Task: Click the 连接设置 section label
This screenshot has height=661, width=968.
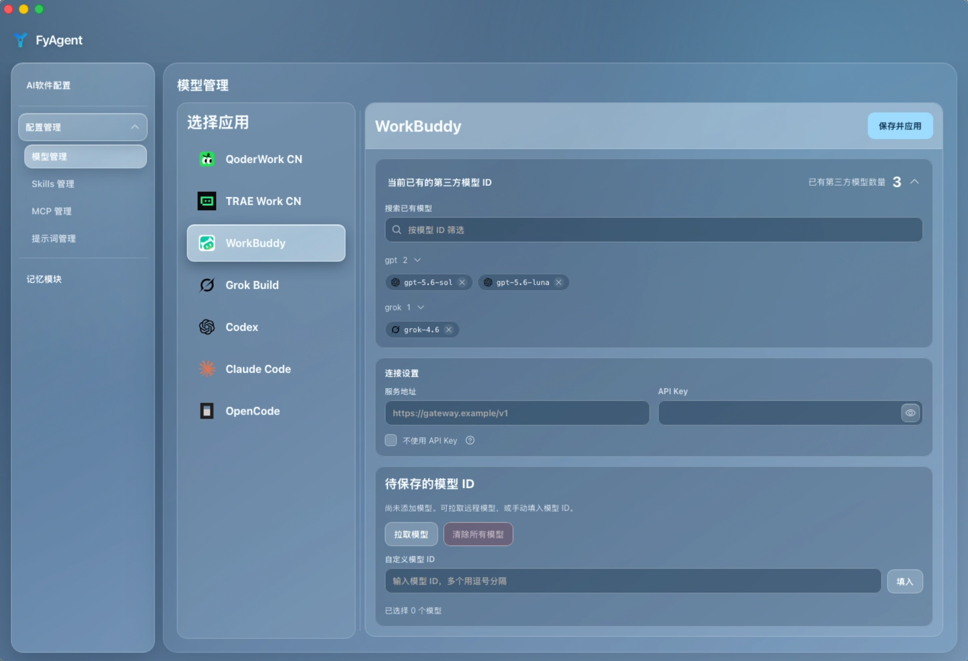Action: [x=402, y=373]
